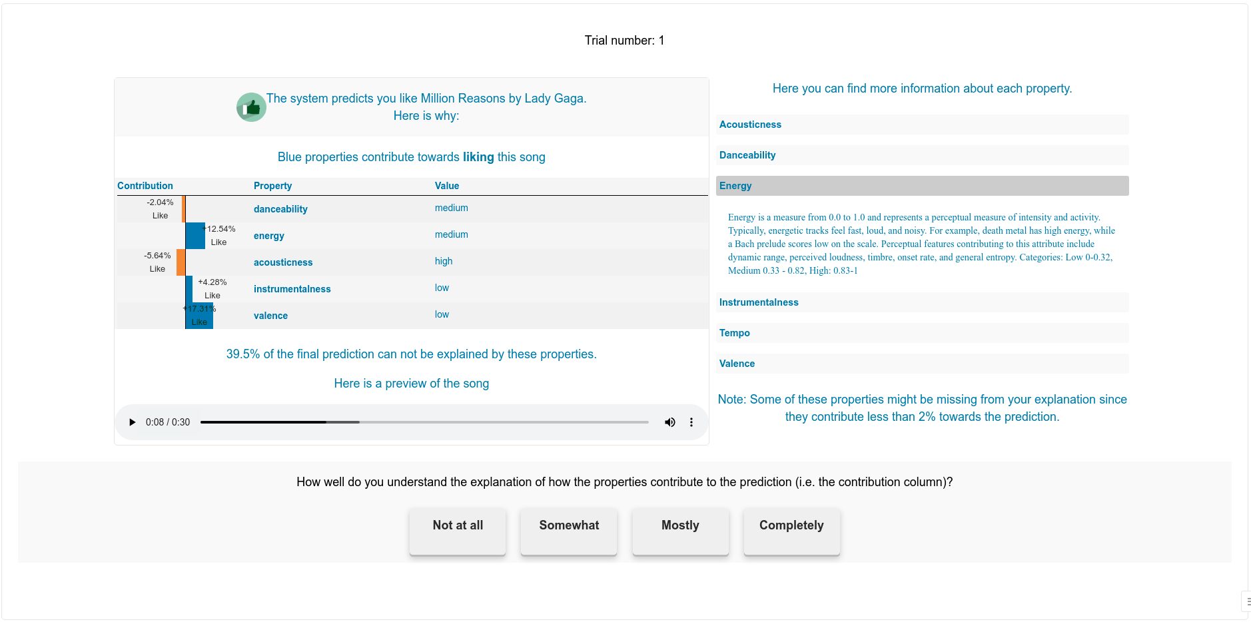The width and height of the screenshot is (1251, 622).
Task: Play the song preview
Action: [131, 422]
